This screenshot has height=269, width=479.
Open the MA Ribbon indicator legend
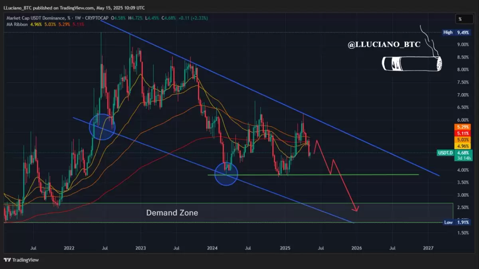pos(16,24)
